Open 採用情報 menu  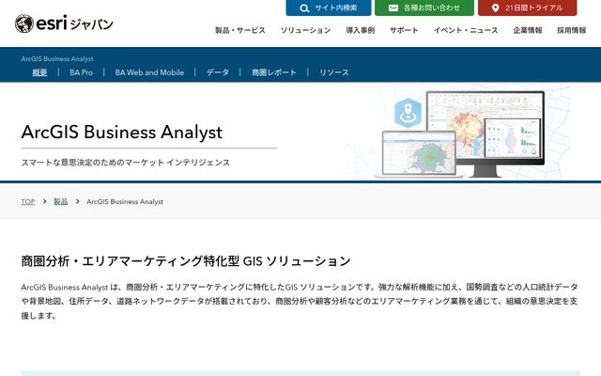tap(572, 30)
